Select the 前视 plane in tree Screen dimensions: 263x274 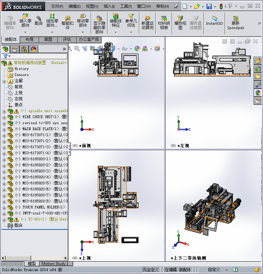pyautogui.click(x=18, y=87)
